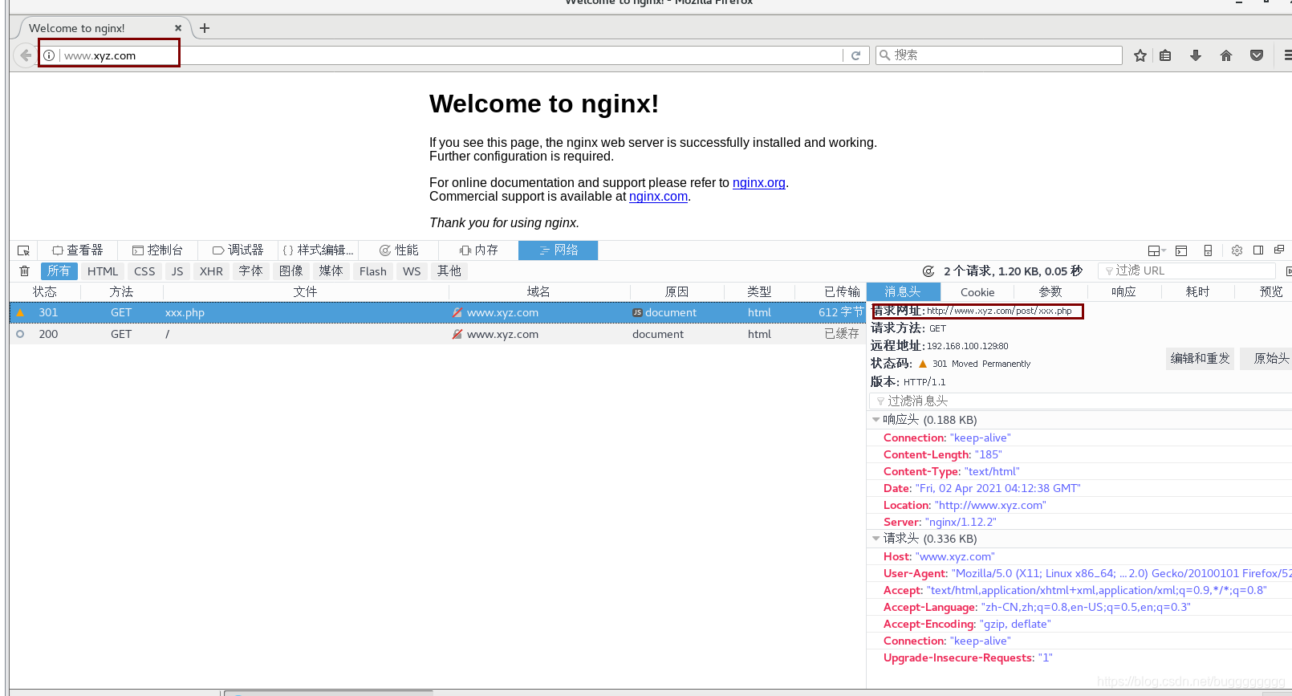The width and height of the screenshot is (1292, 696).
Task: Open the 响应 response detail tab
Action: (1123, 292)
